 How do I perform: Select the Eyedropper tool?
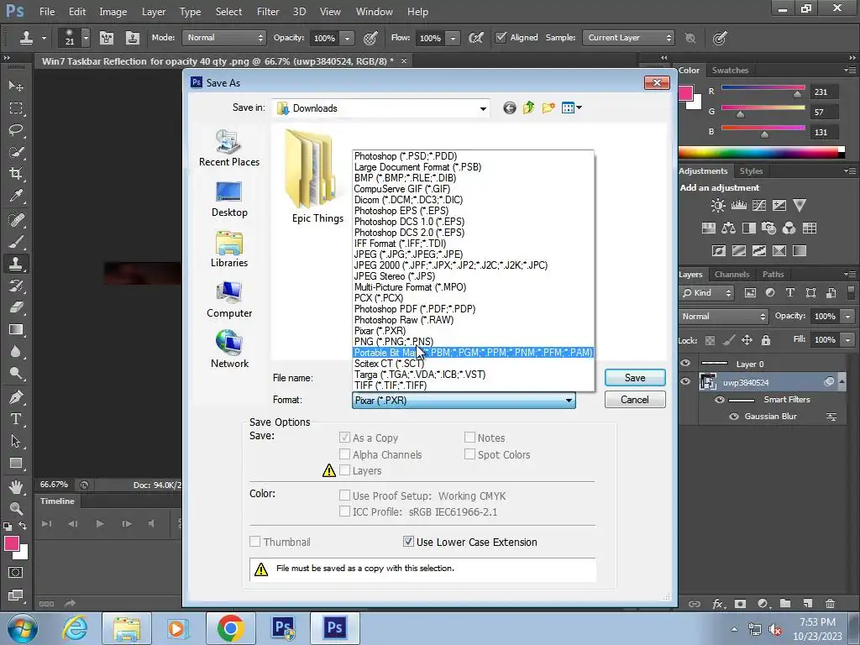pyautogui.click(x=16, y=197)
